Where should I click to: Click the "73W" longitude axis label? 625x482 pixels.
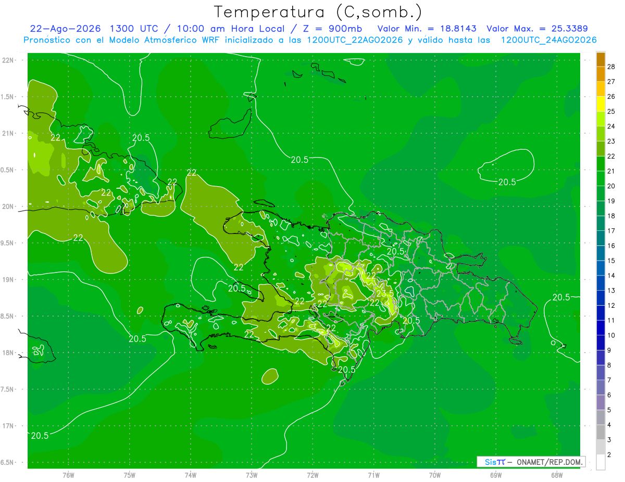[x=252, y=475]
